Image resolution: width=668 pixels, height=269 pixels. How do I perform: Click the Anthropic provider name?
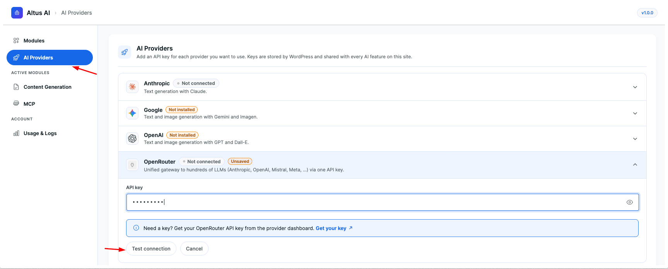pyautogui.click(x=157, y=83)
